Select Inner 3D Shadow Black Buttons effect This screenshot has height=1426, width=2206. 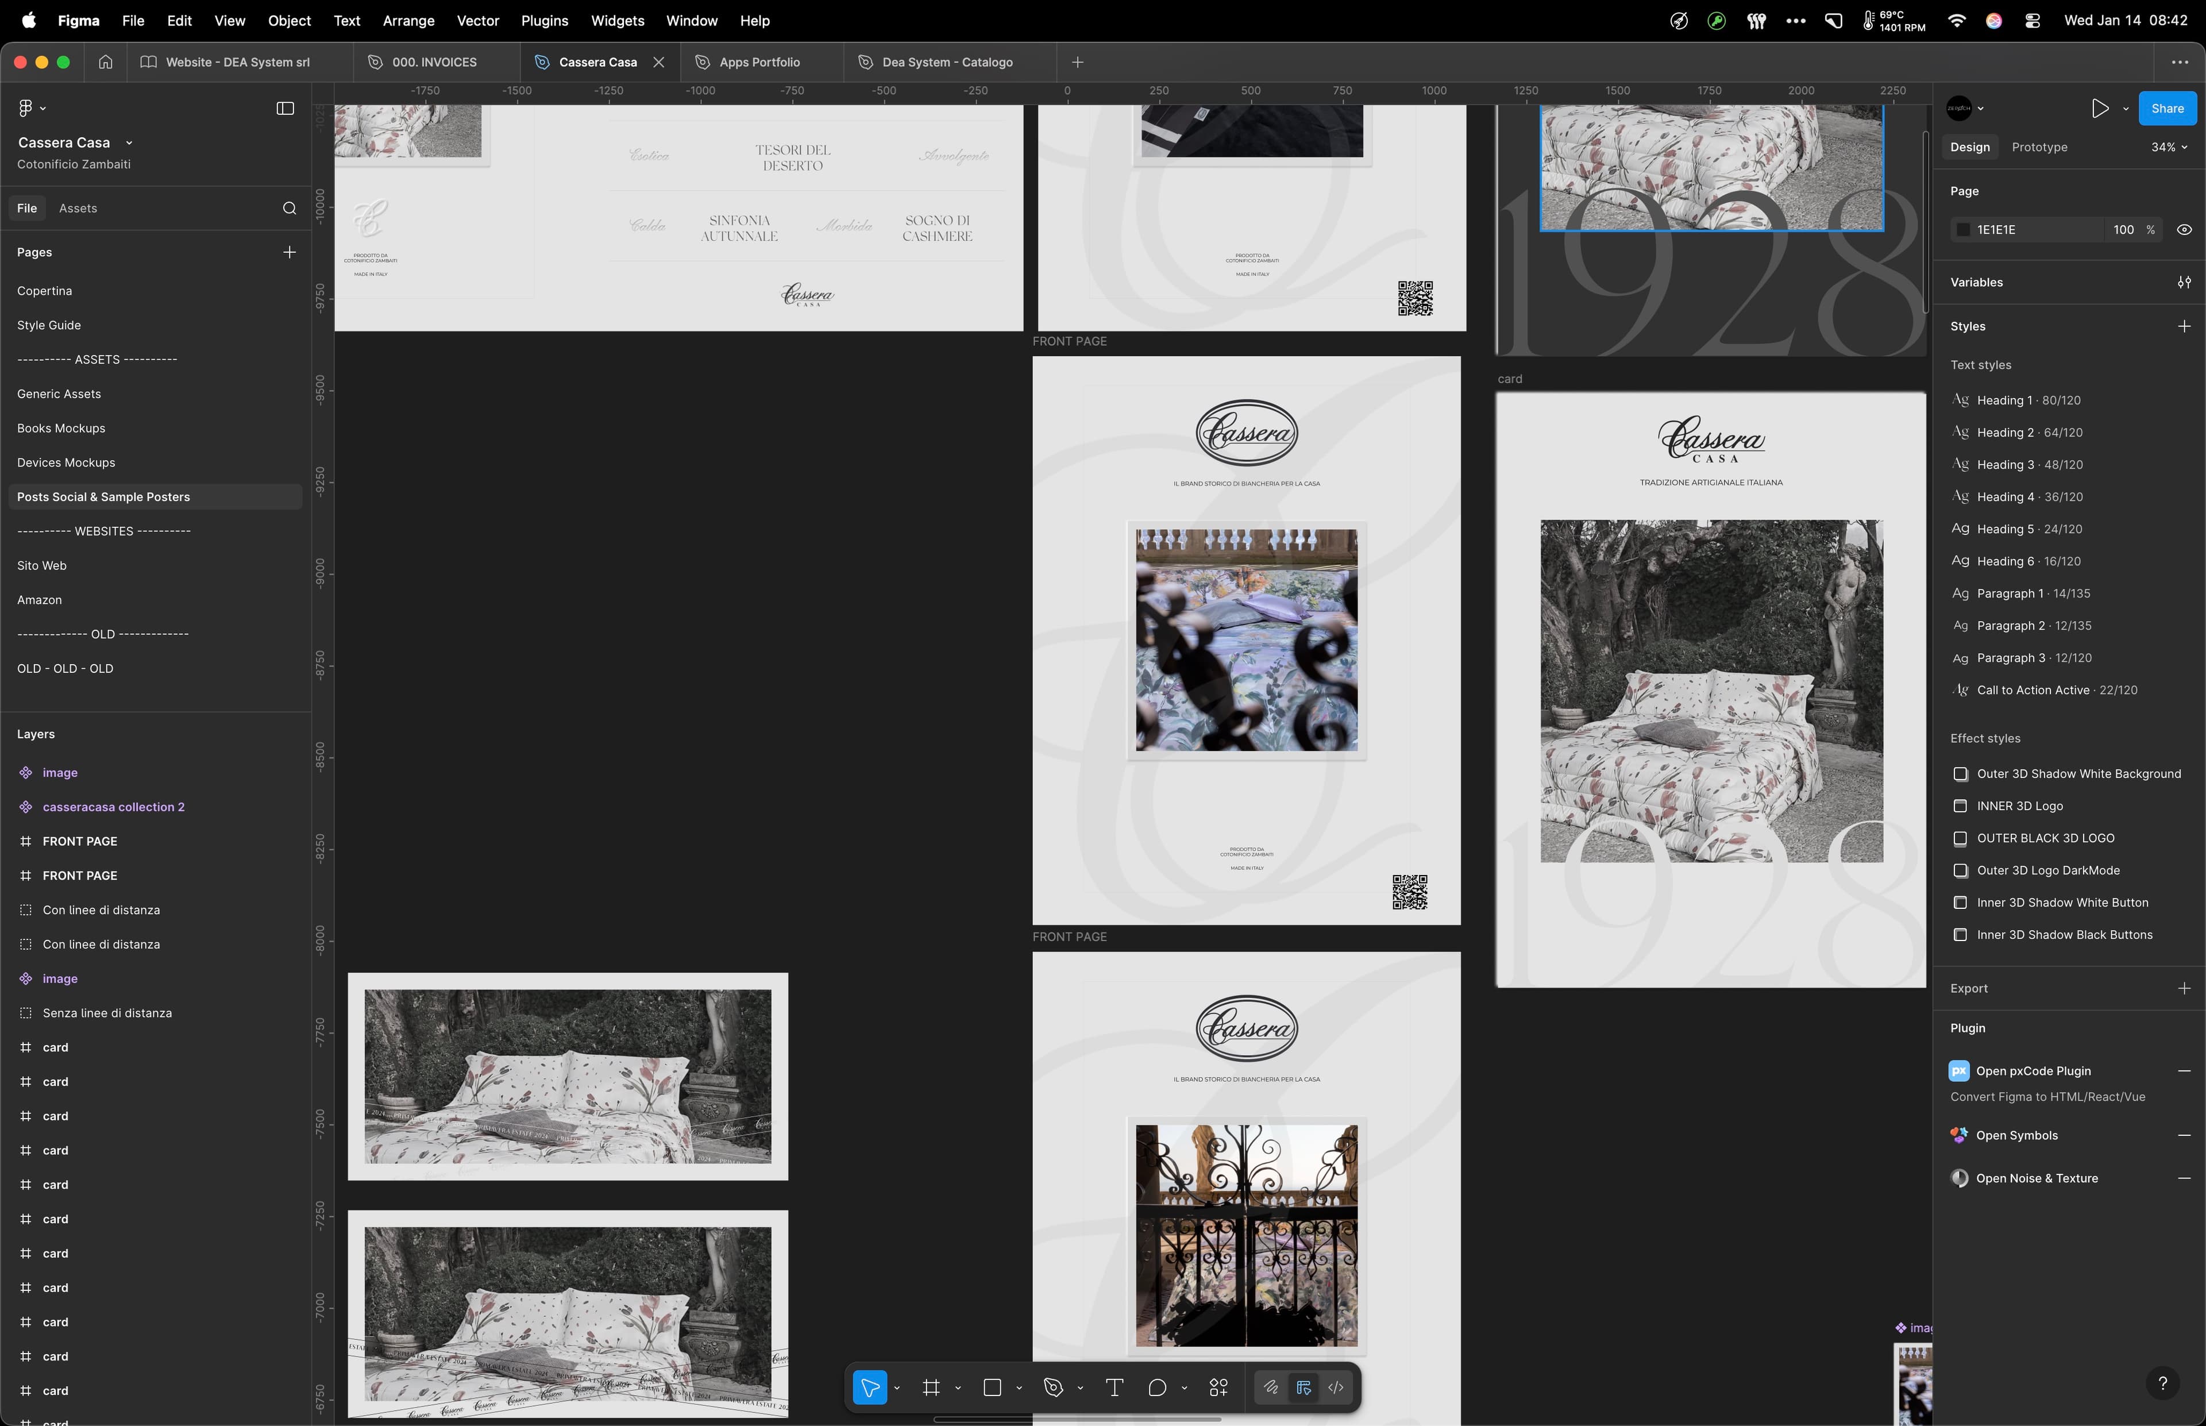pyautogui.click(x=2053, y=934)
